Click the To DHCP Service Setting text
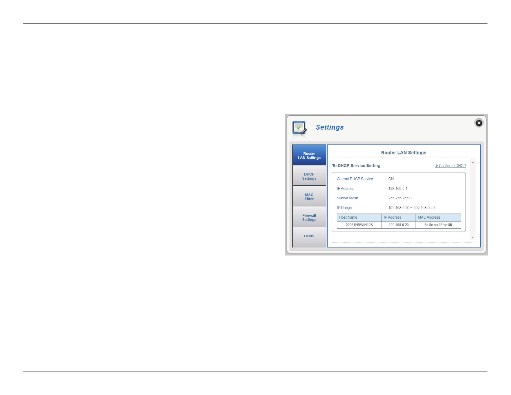This screenshot has width=511, height=395. pyautogui.click(x=356, y=166)
